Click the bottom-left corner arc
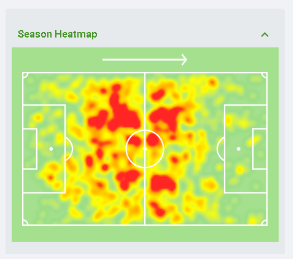The height and width of the screenshot is (259, 294). [25, 223]
